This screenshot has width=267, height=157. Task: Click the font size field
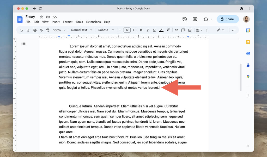coord(127,30)
